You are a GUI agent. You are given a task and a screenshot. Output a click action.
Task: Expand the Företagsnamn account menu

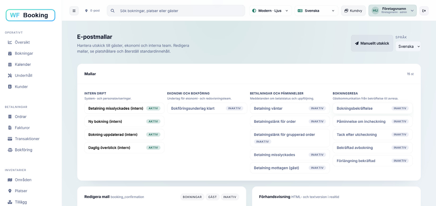pyautogui.click(x=392, y=11)
